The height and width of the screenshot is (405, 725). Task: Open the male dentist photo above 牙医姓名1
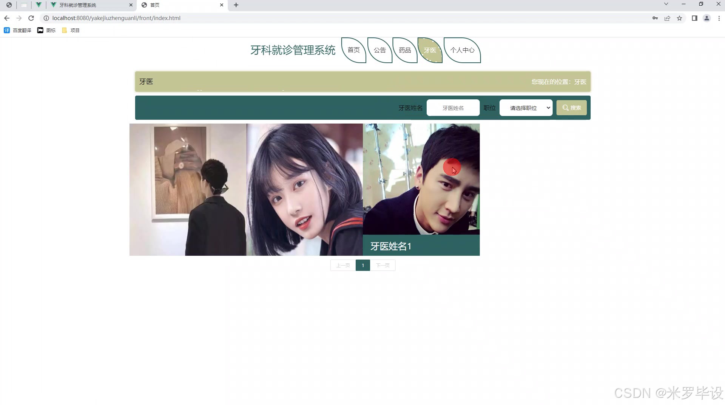[x=421, y=179]
